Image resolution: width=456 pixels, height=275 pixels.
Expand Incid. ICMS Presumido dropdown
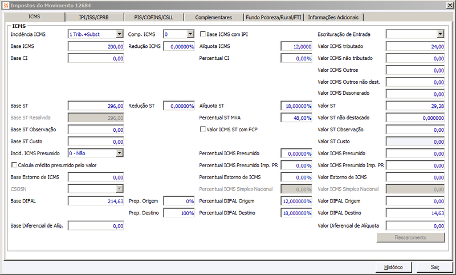120,153
